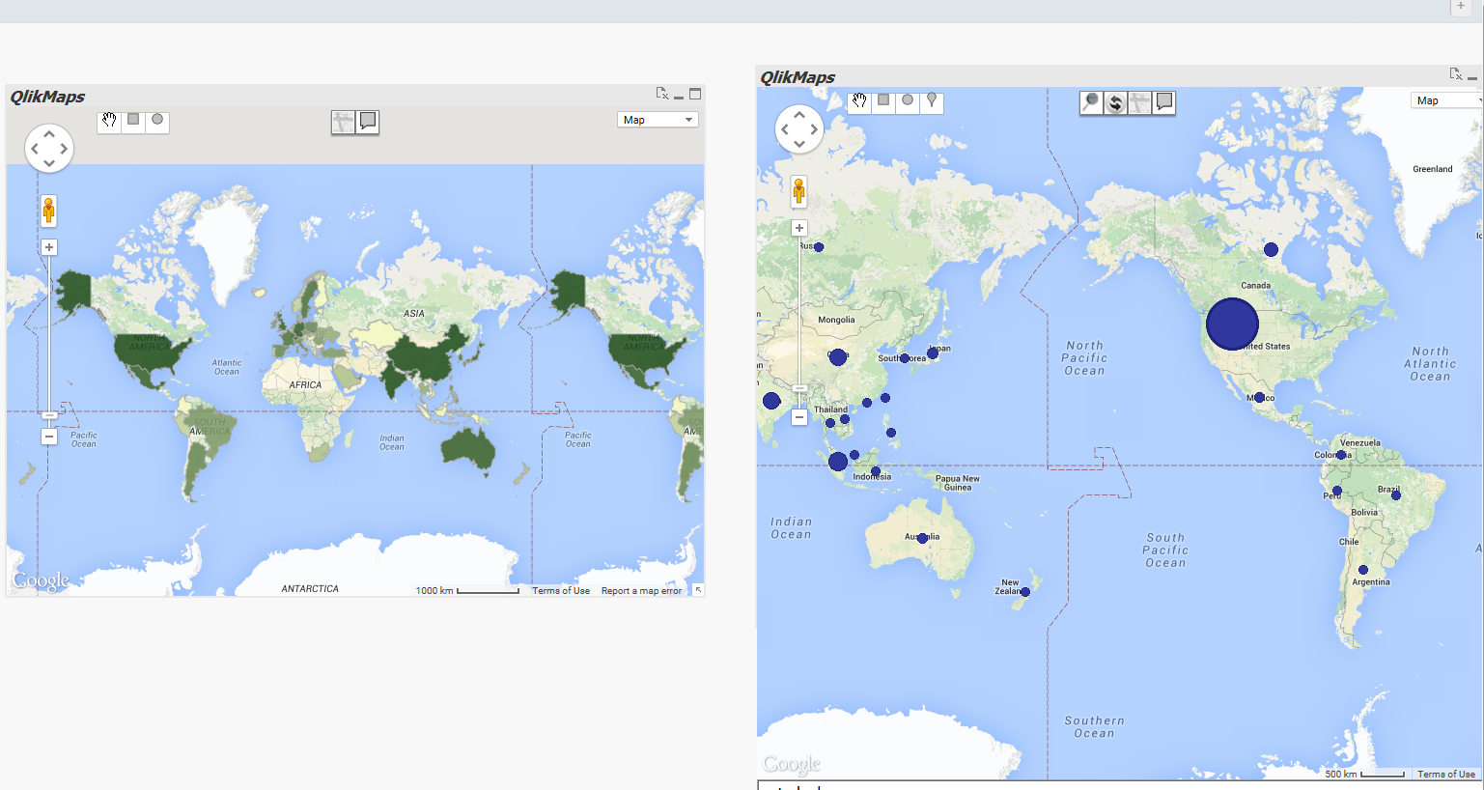Select rectangle selection tool in right map

pos(883,101)
